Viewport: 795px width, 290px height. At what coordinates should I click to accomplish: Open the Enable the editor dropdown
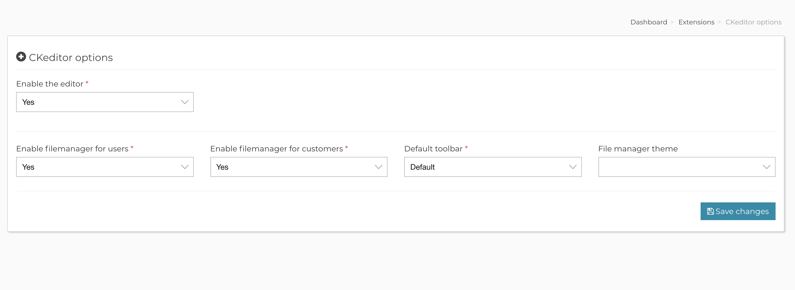(x=105, y=102)
